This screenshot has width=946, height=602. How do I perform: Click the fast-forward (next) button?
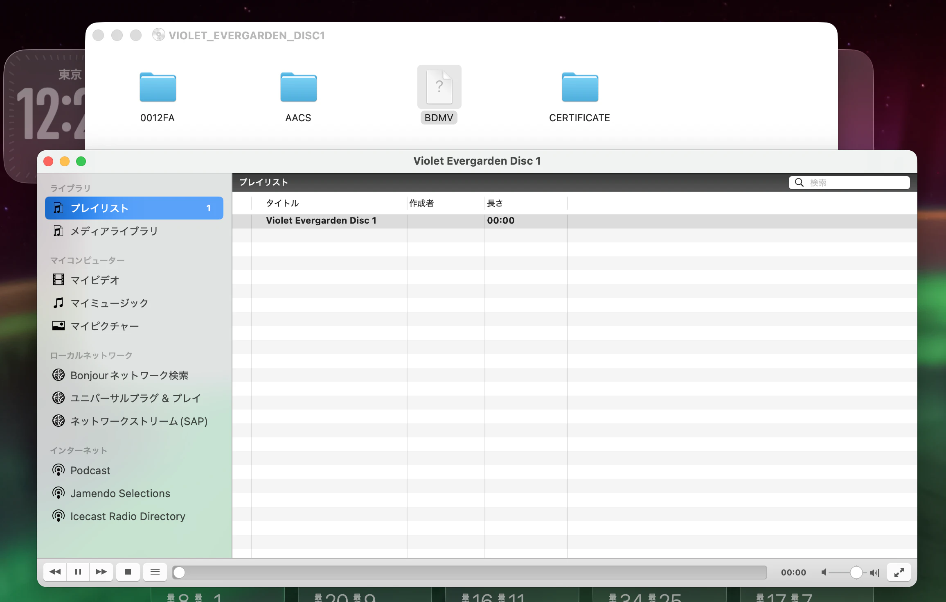pos(101,572)
